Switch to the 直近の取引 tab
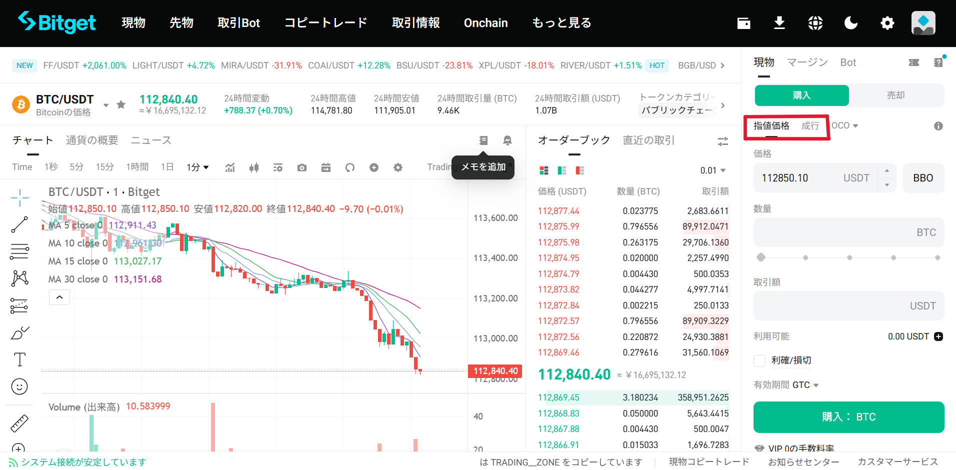The width and height of the screenshot is (956, 470). point(648,140)
